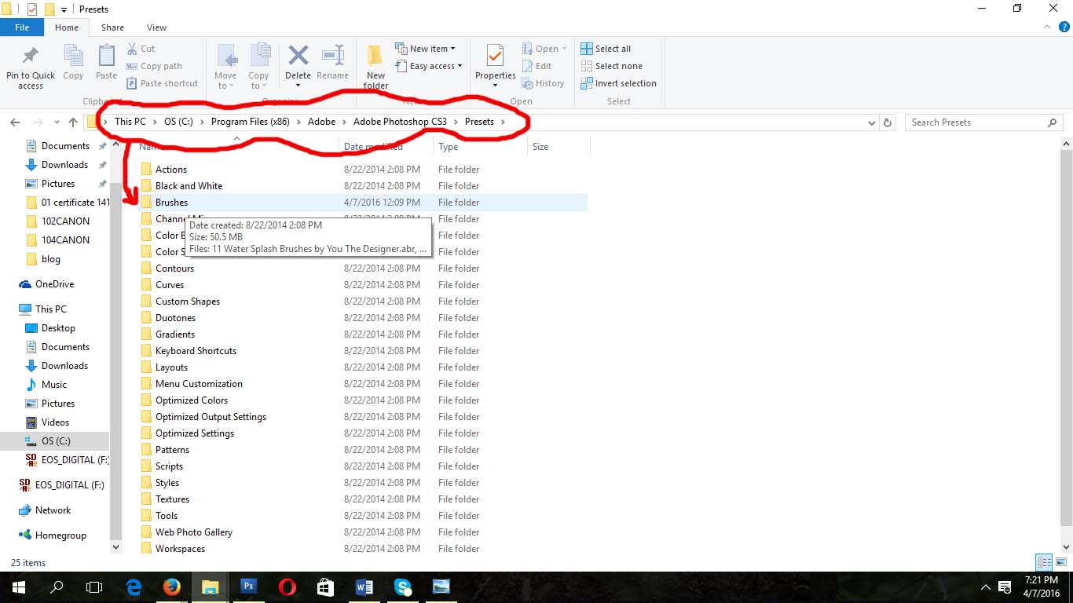
Task: Open Opera browser from the taskbar
Action: pos(287,587)
